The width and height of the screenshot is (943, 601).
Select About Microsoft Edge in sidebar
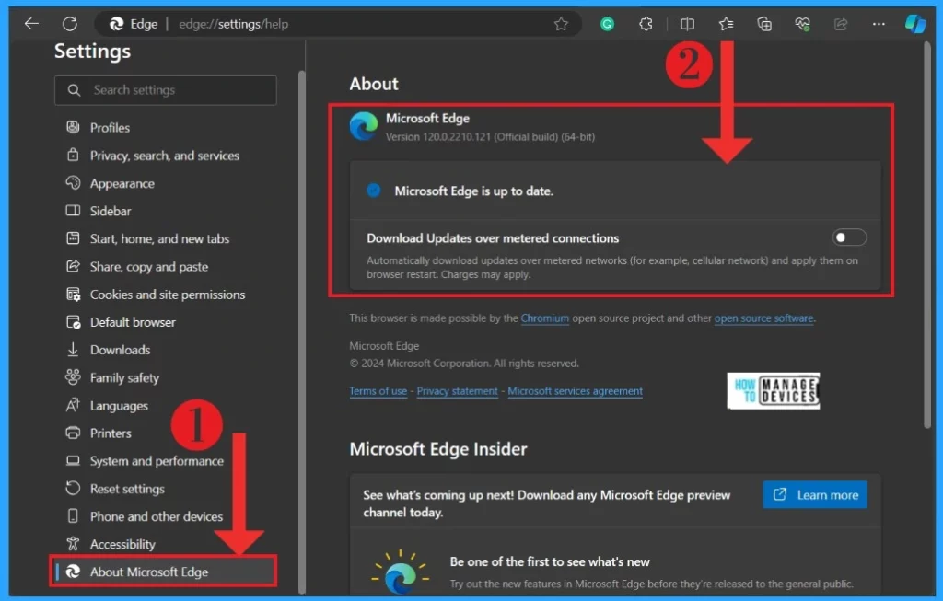click(x=164, y=572)
